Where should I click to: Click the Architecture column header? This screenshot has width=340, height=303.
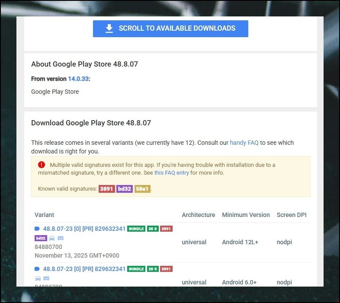pyautogui.click(x=199, y=215)
